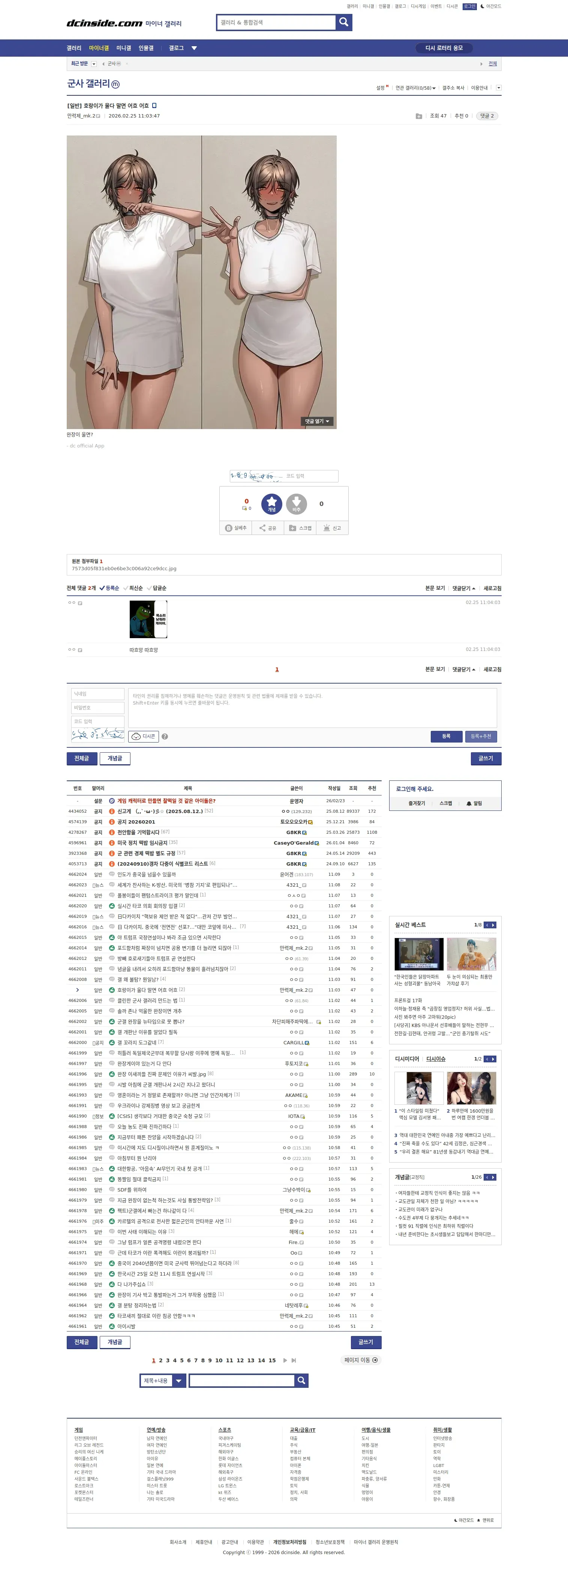
Task: Click next arrow in 디시미디어 panel
Action: coord(493,1059)
